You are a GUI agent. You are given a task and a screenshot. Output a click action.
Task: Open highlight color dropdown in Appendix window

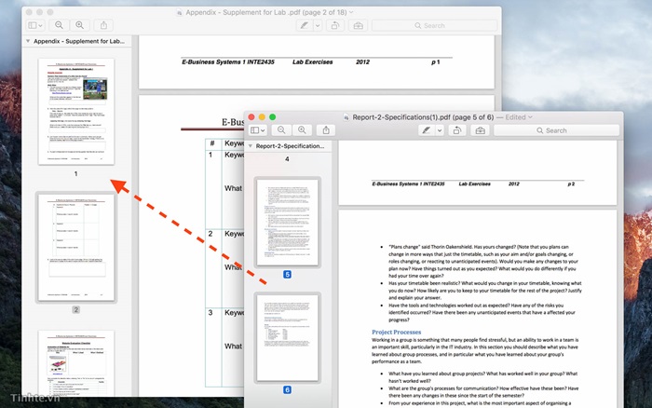pyautogui.click(x=318, y=25)
